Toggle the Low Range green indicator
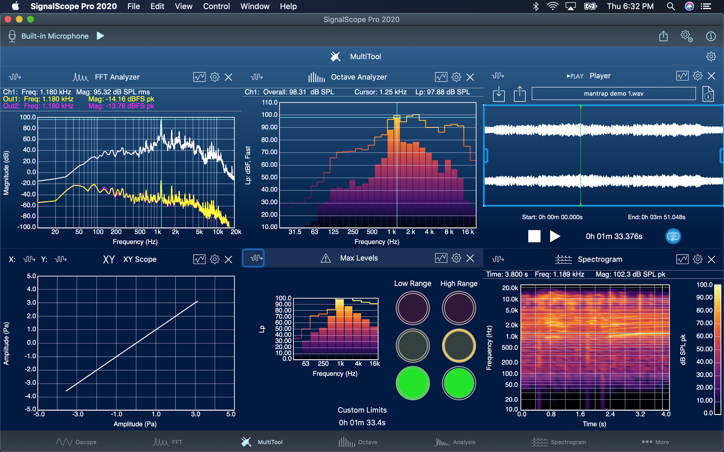 click(x=413, y=383)
